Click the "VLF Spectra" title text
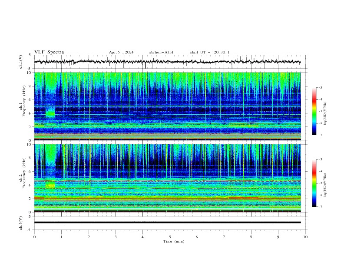Screen dimensions: 344x266 (x=49, y=52)
